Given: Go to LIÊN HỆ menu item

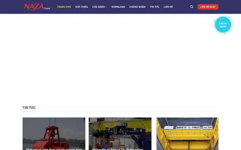Looking at the screenshot, I should tap(168, 7).
